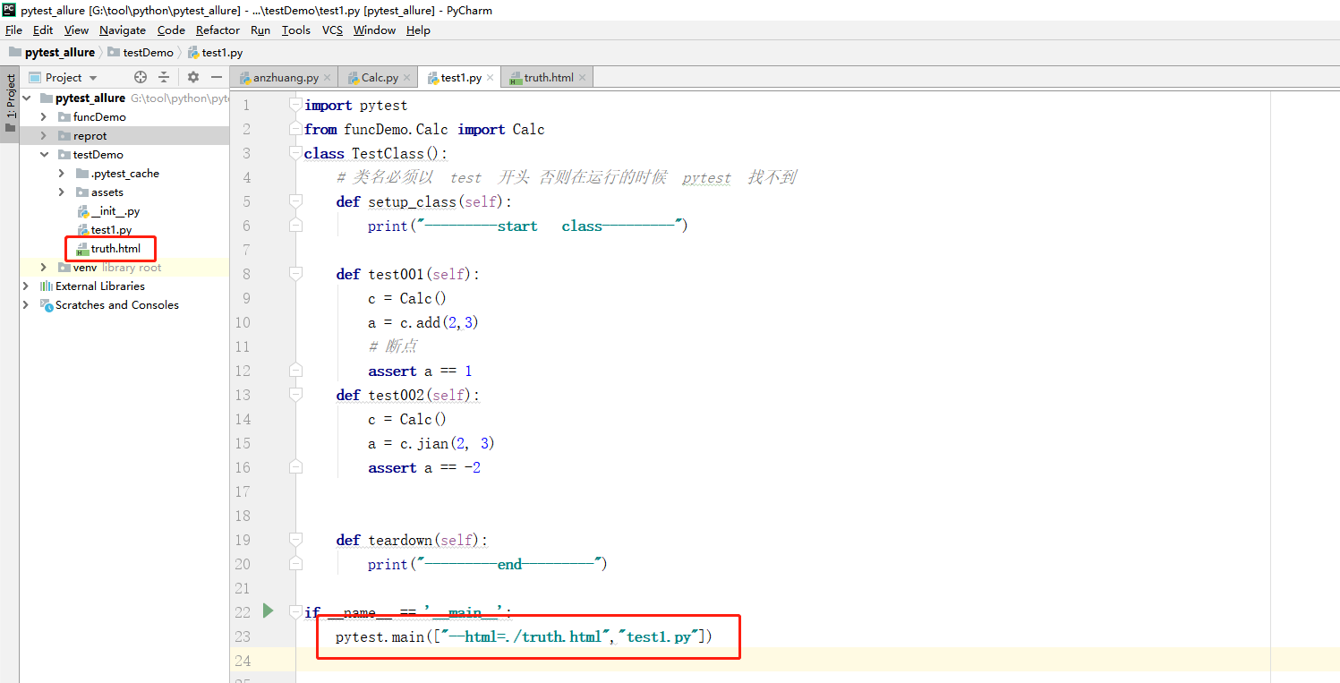Collapse the testDemo folder
Image resolution: width=1340 pixels, height=683 pixels.
44,154
